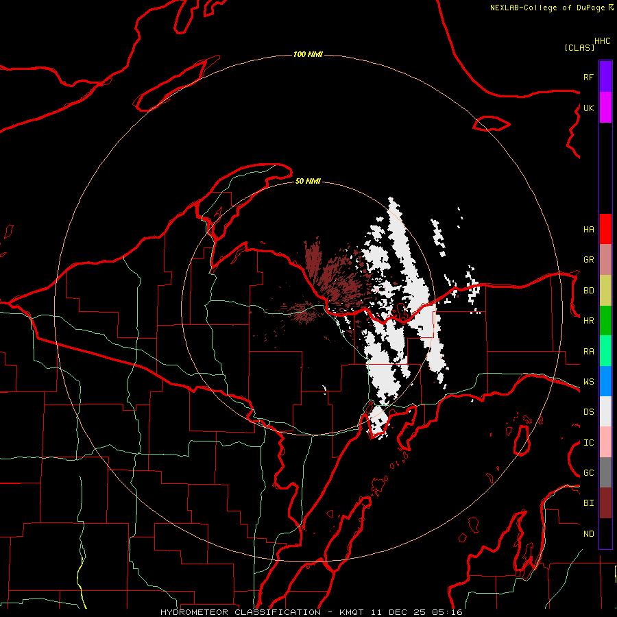This screenshot has width=617, height=617.
Task: Click the HA legend label
Action: [588, 229]
